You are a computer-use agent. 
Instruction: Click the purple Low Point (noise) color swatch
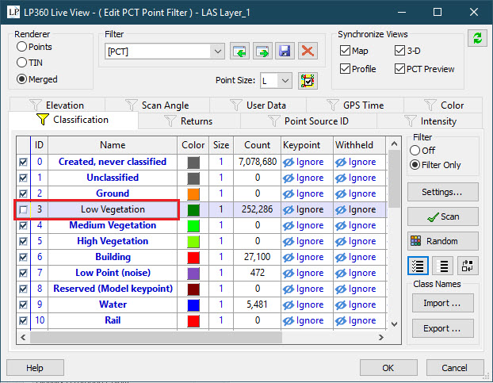pyautogui.click(x=193, y=274)
